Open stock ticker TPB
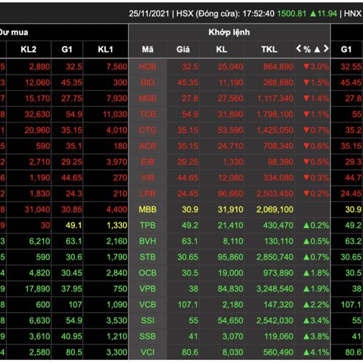The image size is (363, 363). [x=148, y=225]
